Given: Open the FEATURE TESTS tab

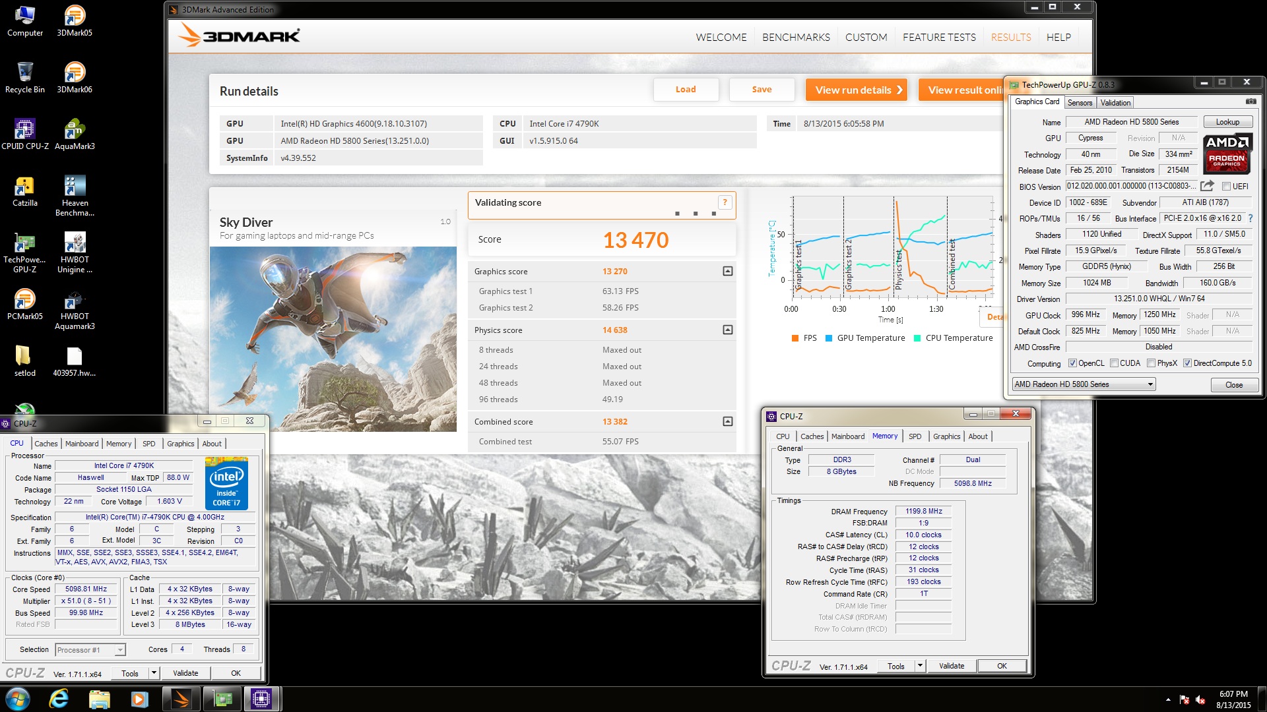Looking at the screenshot, I should [x=939, y=38].
